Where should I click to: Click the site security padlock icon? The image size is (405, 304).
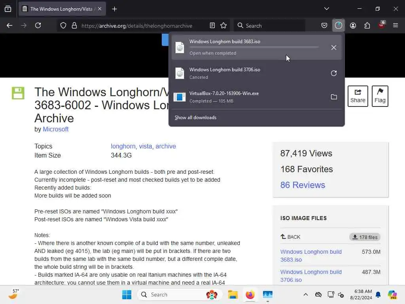pos(74,25)
